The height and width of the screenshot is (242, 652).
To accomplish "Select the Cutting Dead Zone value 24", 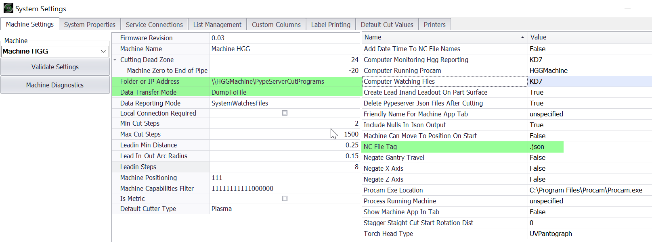I will point(354,60).
